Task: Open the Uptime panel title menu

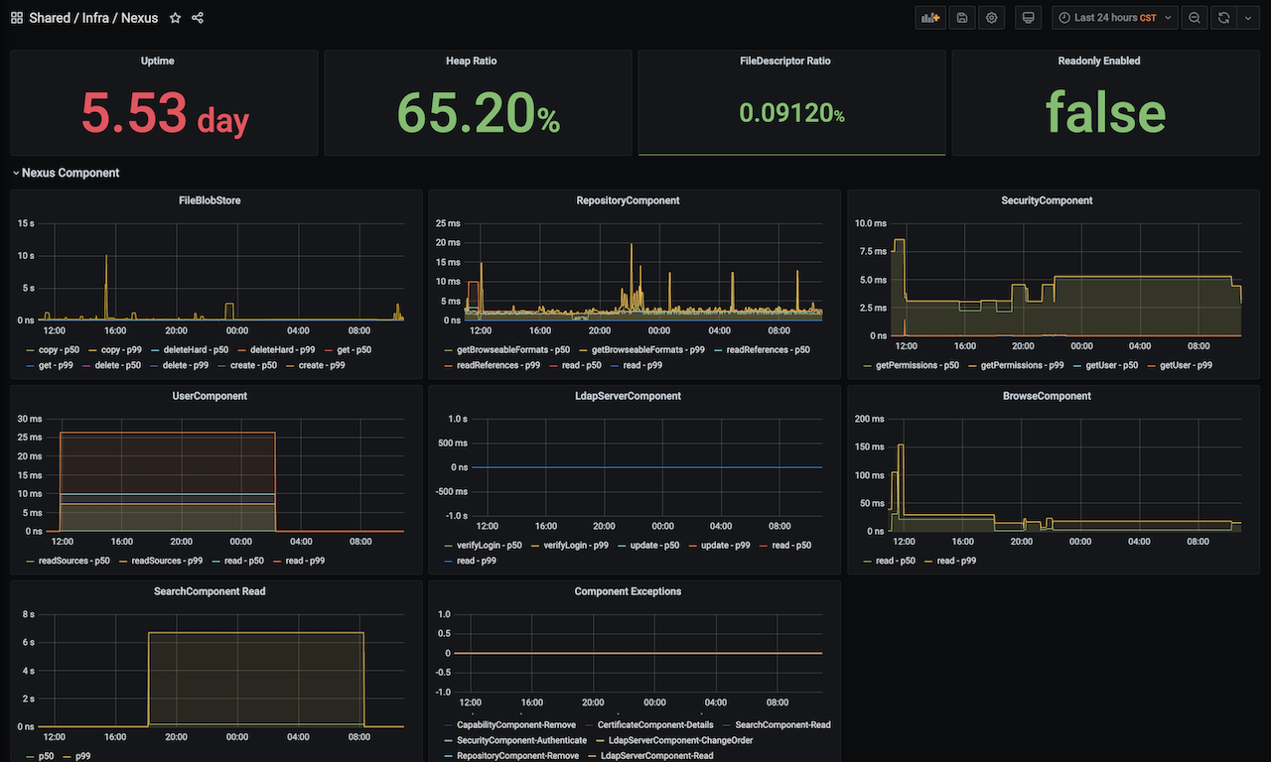Action: [x=158, y=61]
